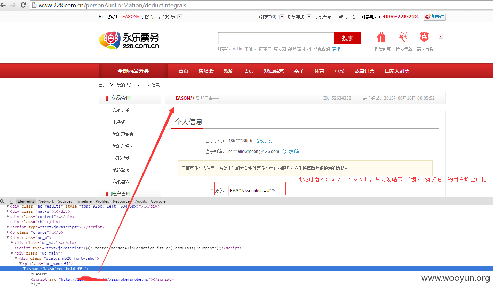
Task: Switch to the DevTools Network tab
Action: coord(46,201)
